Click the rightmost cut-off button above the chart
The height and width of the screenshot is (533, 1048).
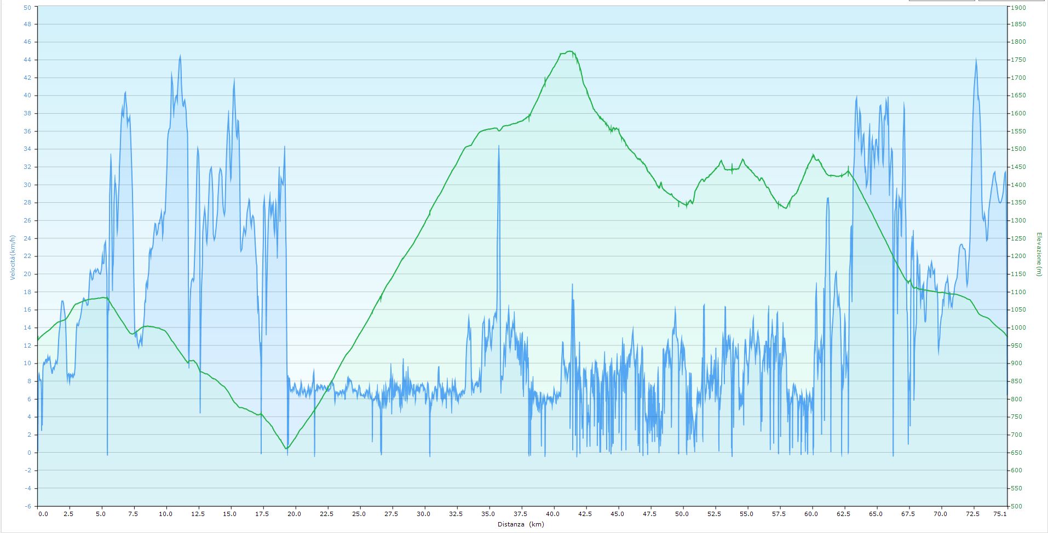1012,1
